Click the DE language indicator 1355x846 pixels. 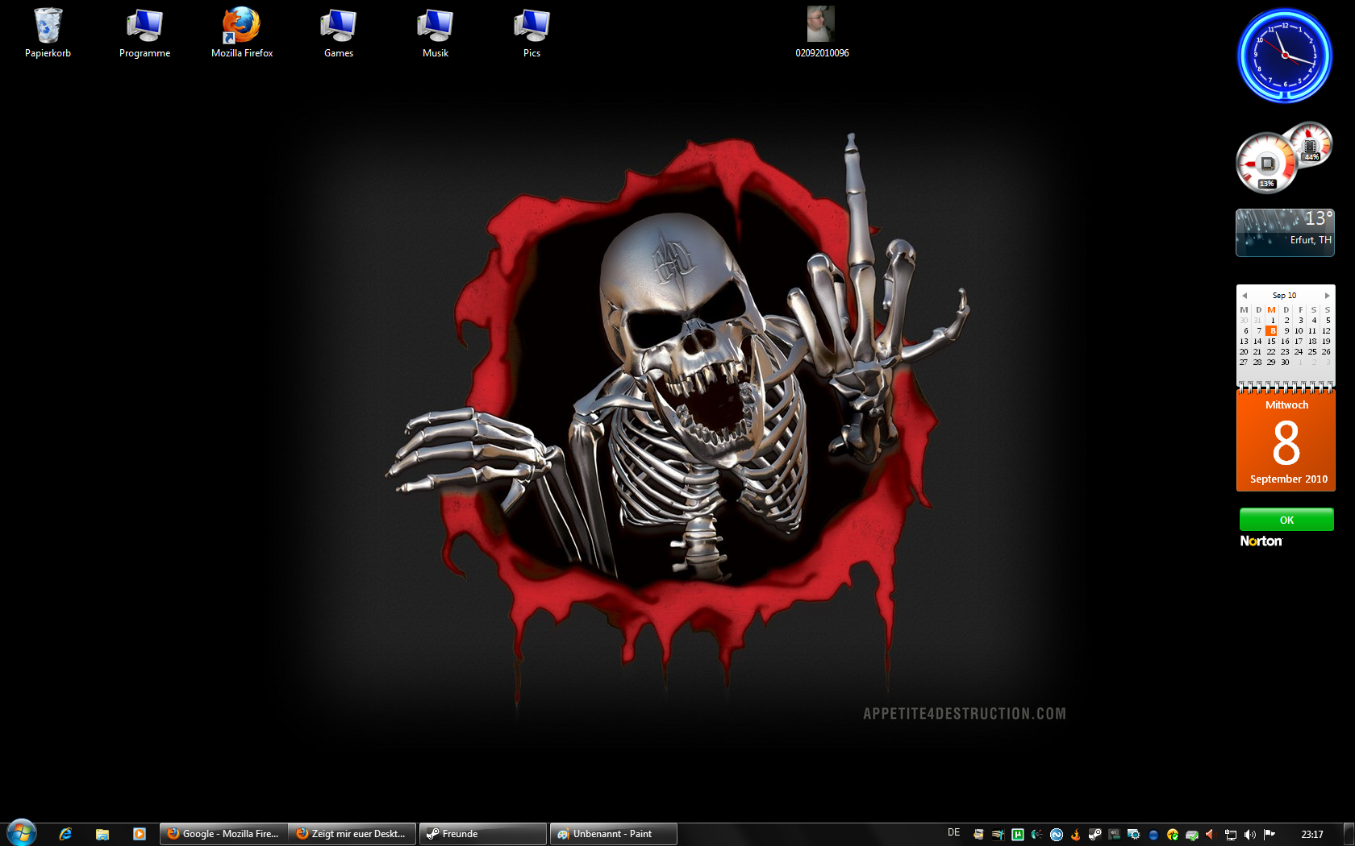[954, 832]
